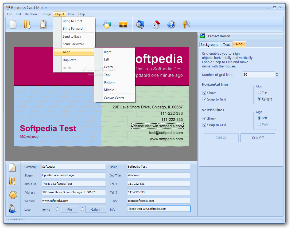
Task: Click the Number of grid lines field
Action: coord(258,75)
